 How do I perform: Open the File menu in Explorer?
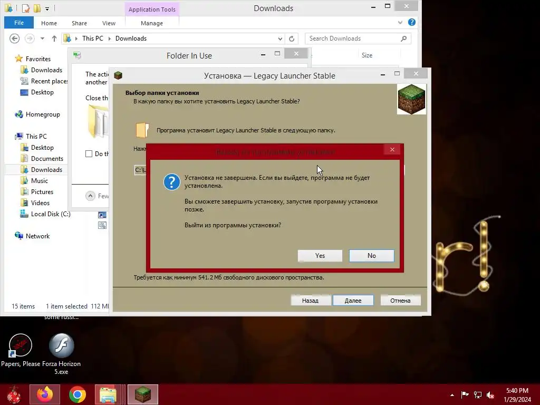tap(19, 23)
